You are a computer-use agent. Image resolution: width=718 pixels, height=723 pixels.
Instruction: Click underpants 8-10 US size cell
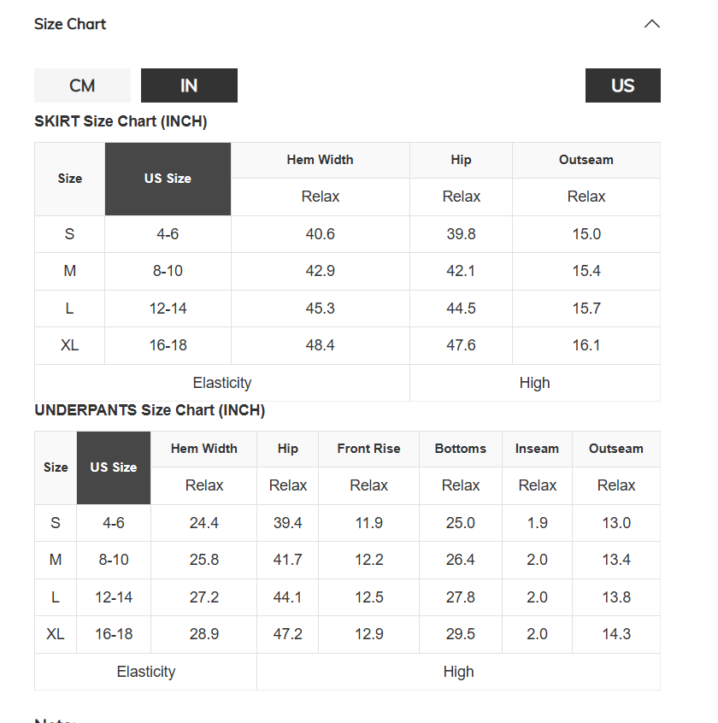(114, 560)
